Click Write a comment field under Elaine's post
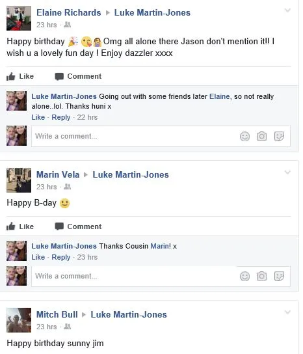This screenshot has height=354, width=303. pos(134,137)
